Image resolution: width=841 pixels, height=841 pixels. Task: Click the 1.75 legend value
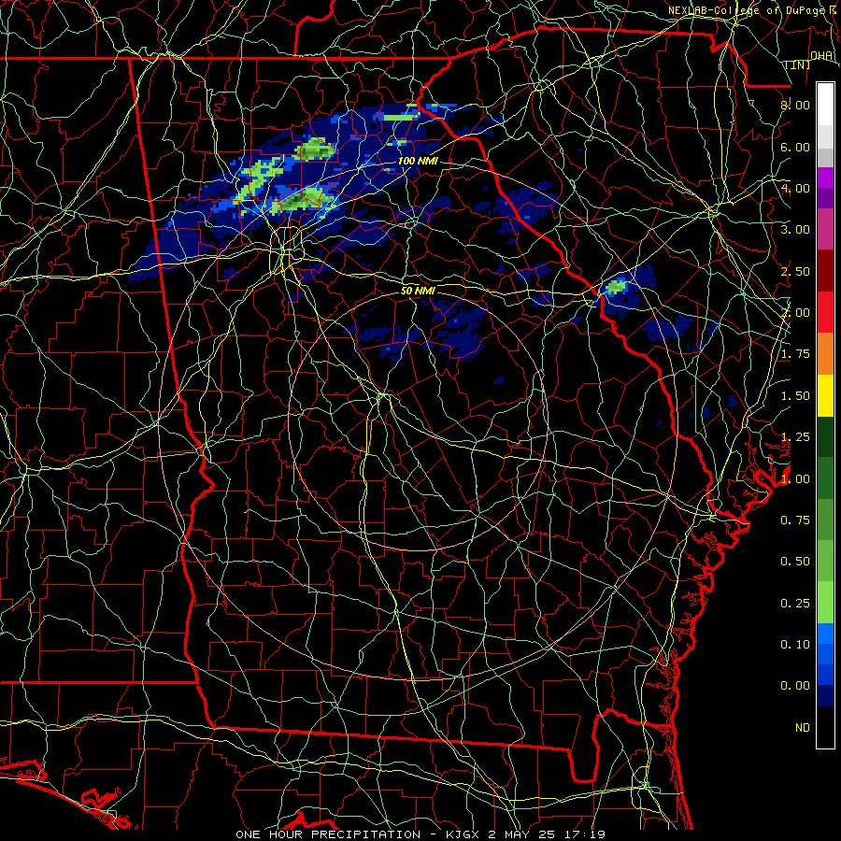tap(795, 354)
